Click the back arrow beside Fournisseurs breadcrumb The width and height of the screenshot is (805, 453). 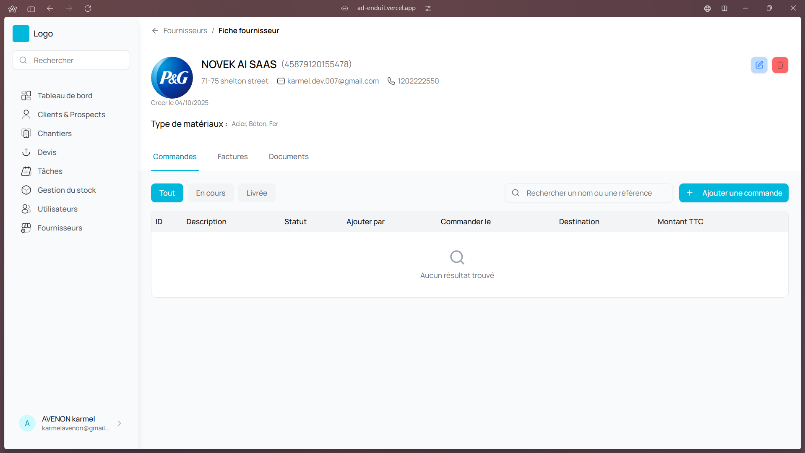pyautogui.click(x=155, y=31)
